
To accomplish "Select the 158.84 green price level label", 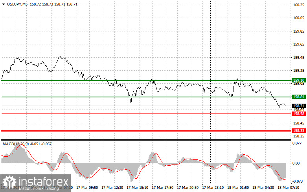I will [x=299, y=97].
